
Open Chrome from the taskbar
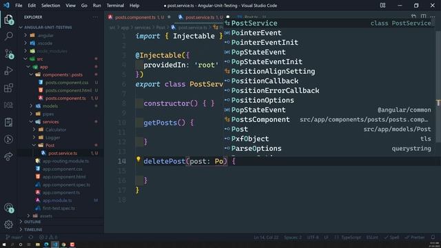(63, 245)
